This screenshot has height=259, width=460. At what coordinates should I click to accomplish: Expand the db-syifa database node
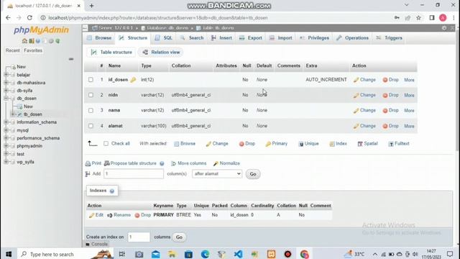click(6, 91)
